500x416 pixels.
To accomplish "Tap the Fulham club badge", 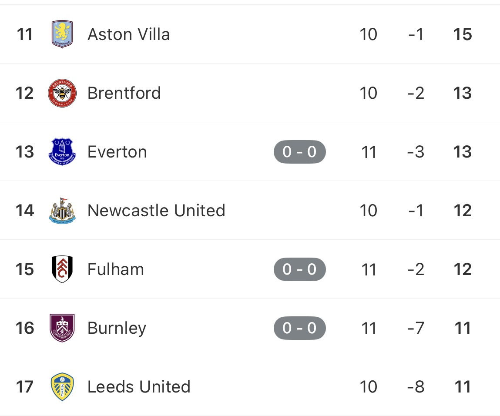I will (x=62, y=269).
